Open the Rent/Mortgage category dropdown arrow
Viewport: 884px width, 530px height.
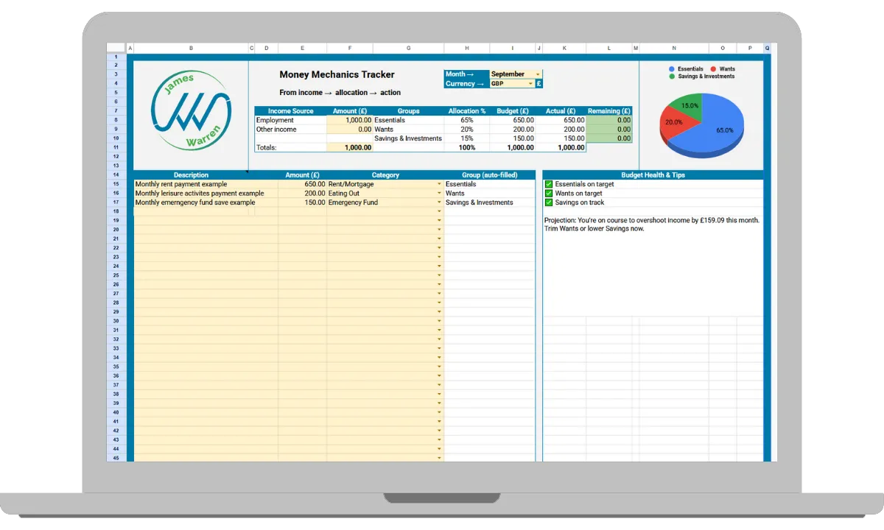(440, 184)
